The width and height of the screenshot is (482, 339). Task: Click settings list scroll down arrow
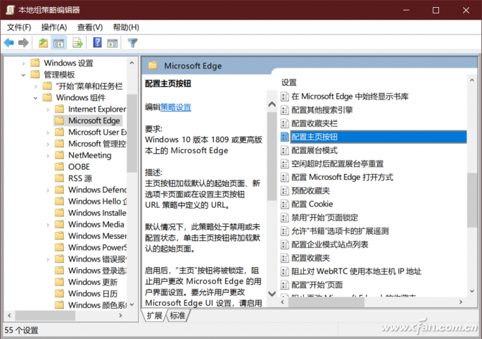471,291
